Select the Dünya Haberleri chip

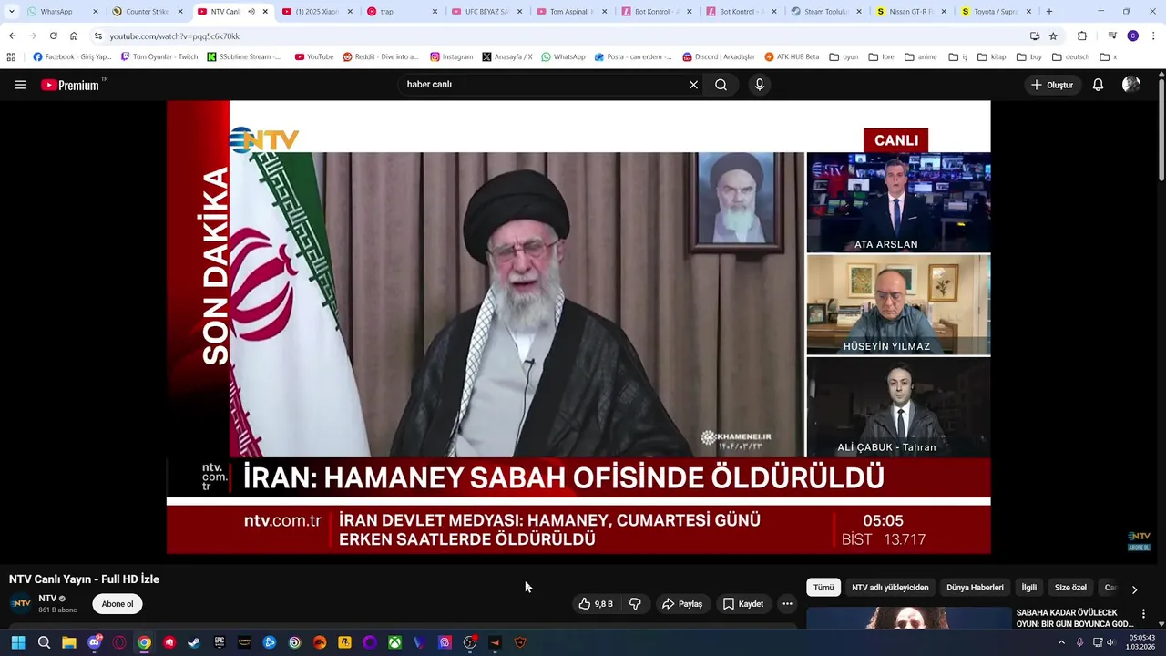click(975, 588)
